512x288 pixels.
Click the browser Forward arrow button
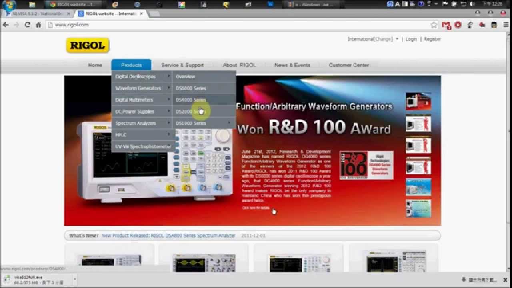(x=16, y=25)
